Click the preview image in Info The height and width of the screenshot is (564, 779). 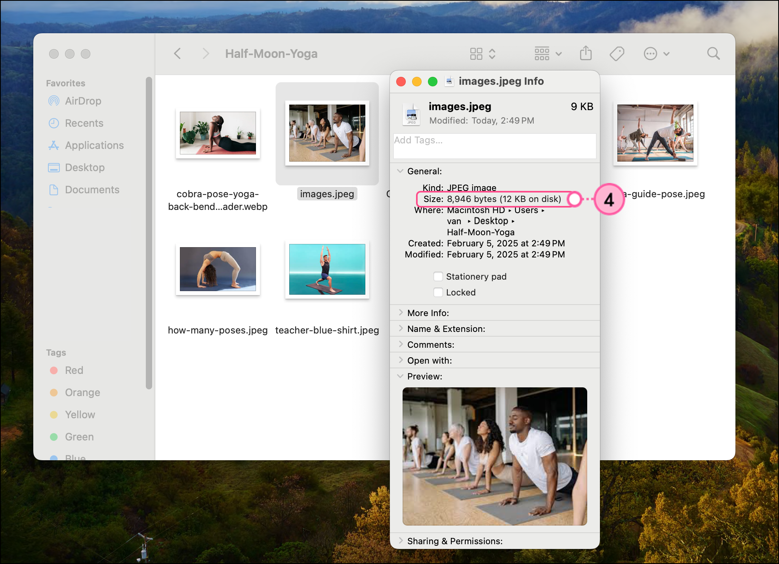[x=495, y=456]
